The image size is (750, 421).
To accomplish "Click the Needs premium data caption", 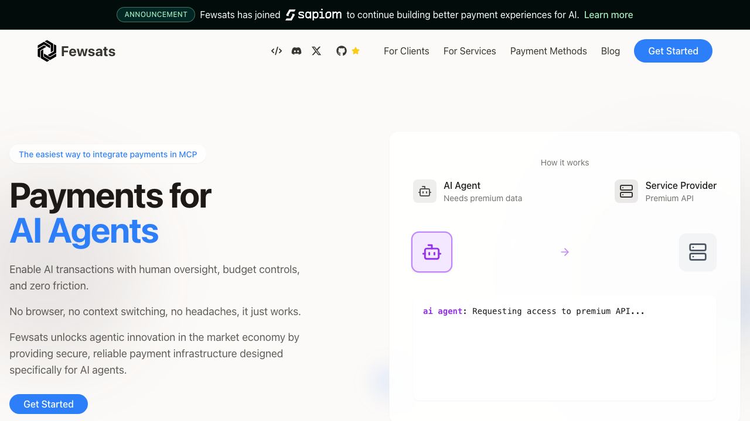I will click(483, 198).
